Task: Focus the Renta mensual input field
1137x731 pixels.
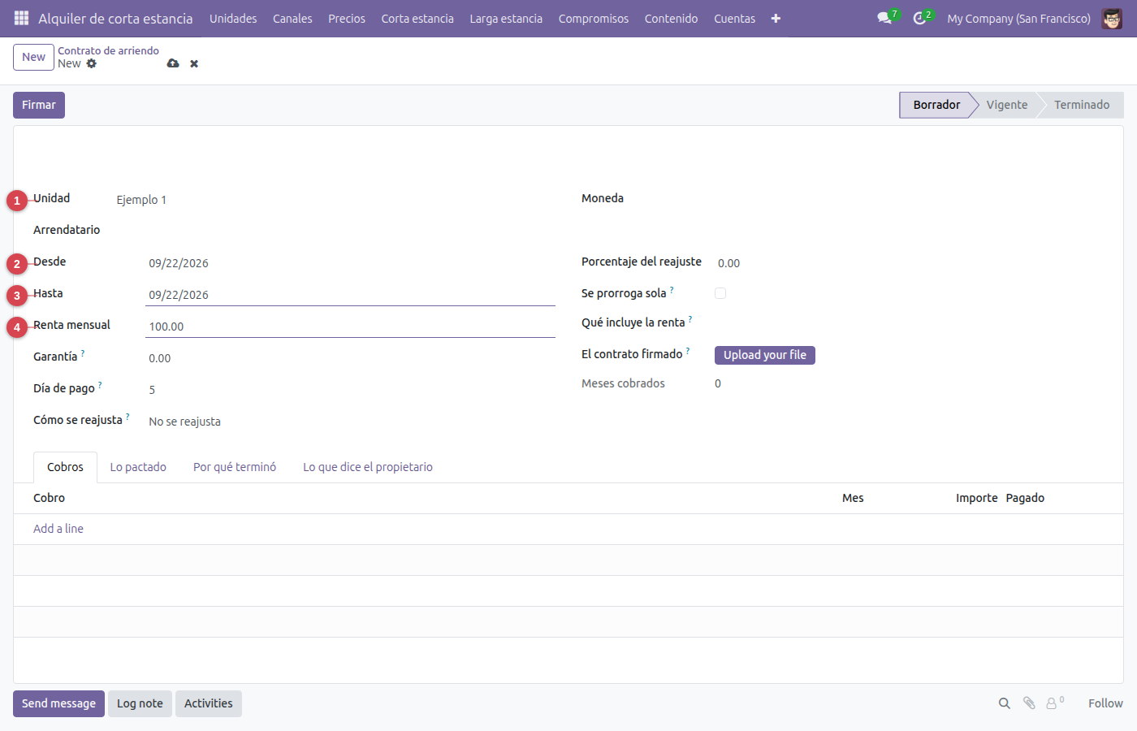Action: pos(350,327)
